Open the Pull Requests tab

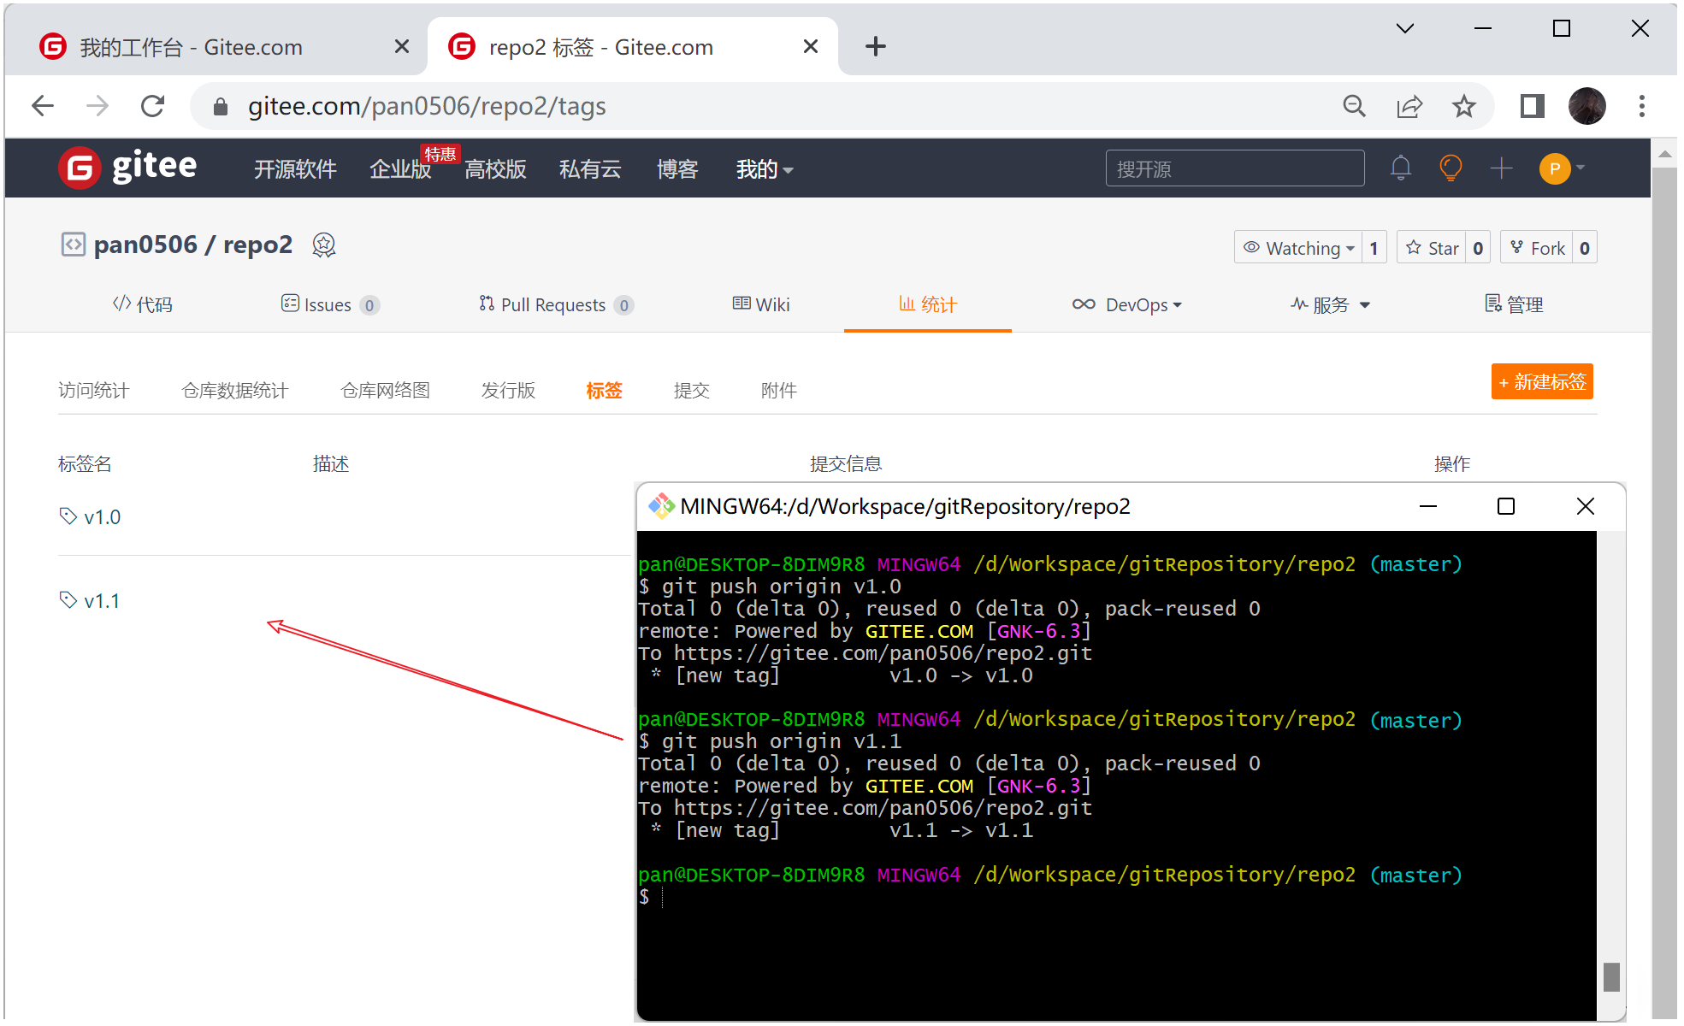tap(552, 304)
